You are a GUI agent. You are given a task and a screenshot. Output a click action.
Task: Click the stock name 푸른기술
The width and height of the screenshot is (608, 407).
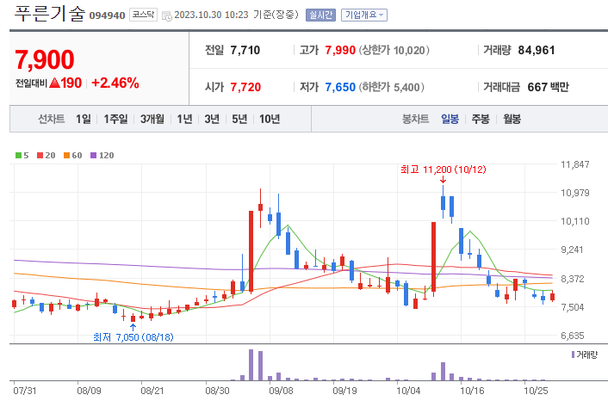50,14
